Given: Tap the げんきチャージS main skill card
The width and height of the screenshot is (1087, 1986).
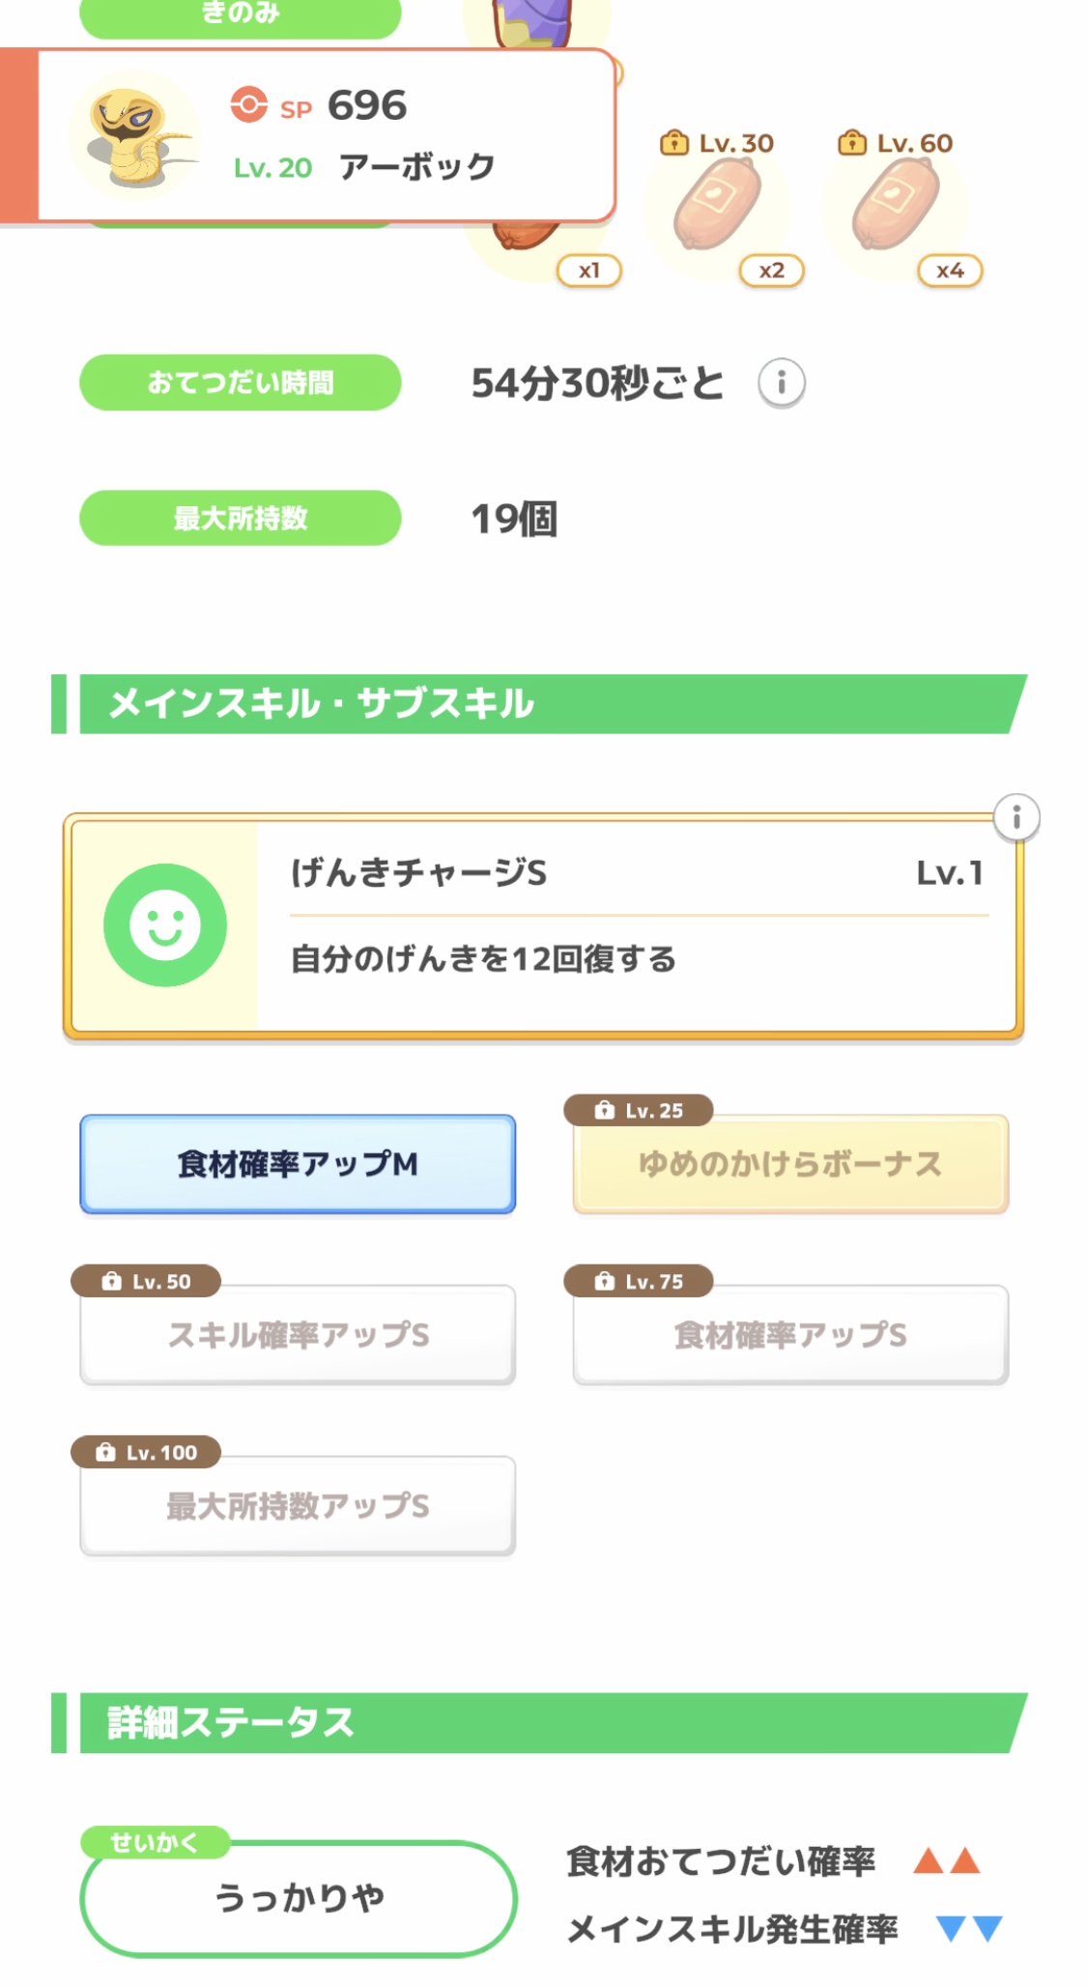Looking at the screenshot, I should (638, 925).
